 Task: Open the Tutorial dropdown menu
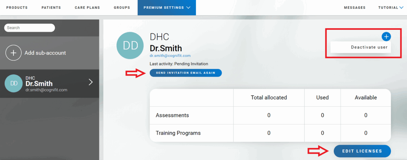click(391, 8)
